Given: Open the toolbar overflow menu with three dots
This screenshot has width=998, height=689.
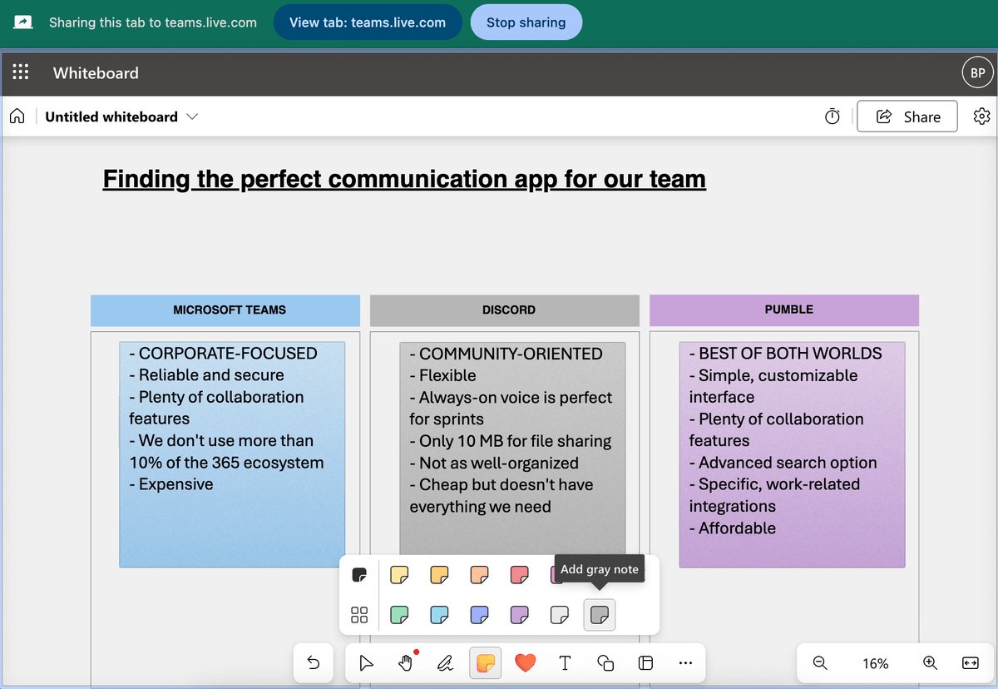Looking at the screenshot, I should click(685, 662).
